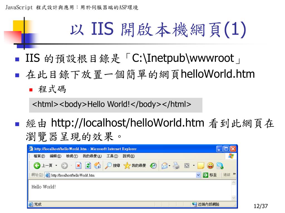
Task: Click the scrollbar up arrow
Action: tap(234, 182)
